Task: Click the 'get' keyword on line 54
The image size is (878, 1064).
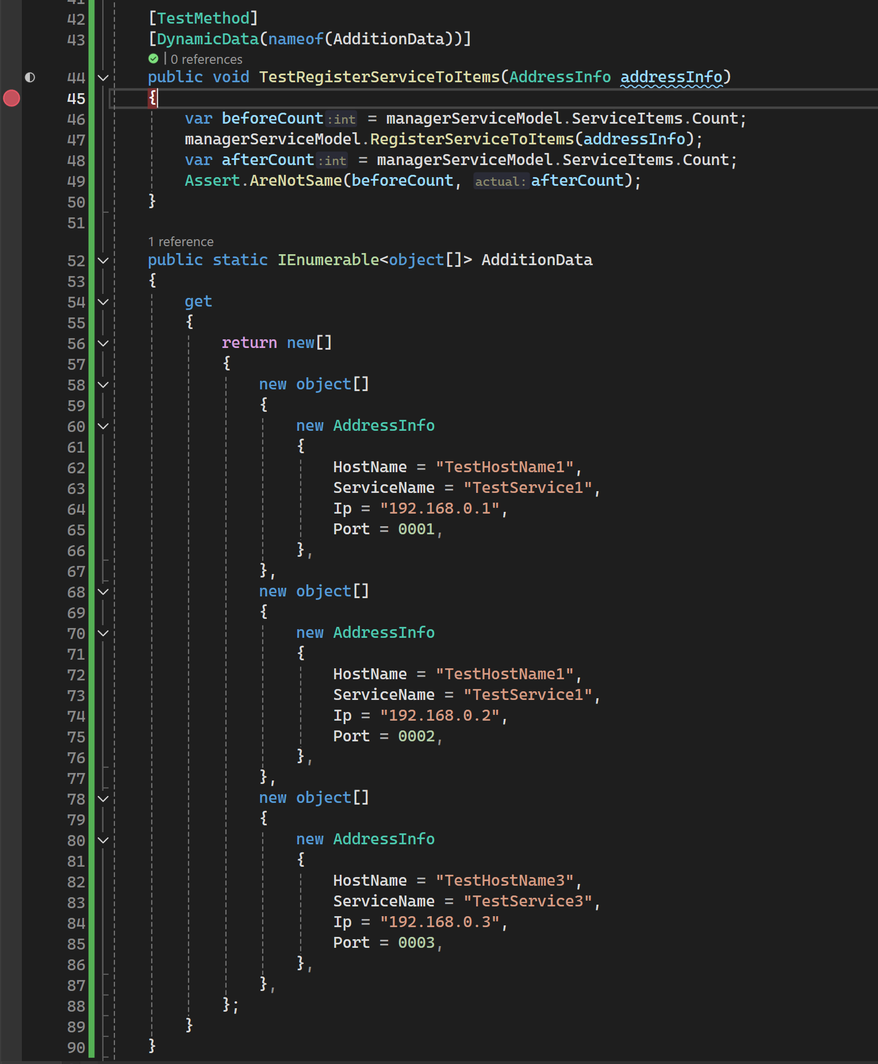Action: coord(198,301)
